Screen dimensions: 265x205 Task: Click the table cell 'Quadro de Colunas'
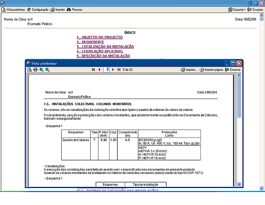pos(76,140)
